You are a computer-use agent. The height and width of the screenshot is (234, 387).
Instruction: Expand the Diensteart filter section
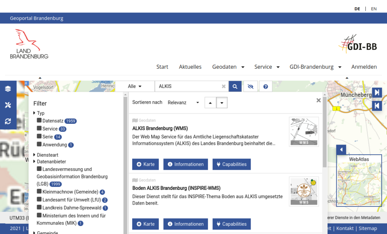pos(47,155)
